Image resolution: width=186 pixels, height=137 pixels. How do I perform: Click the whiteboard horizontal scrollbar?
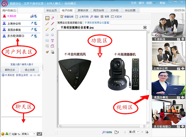[x=102, y=126]
